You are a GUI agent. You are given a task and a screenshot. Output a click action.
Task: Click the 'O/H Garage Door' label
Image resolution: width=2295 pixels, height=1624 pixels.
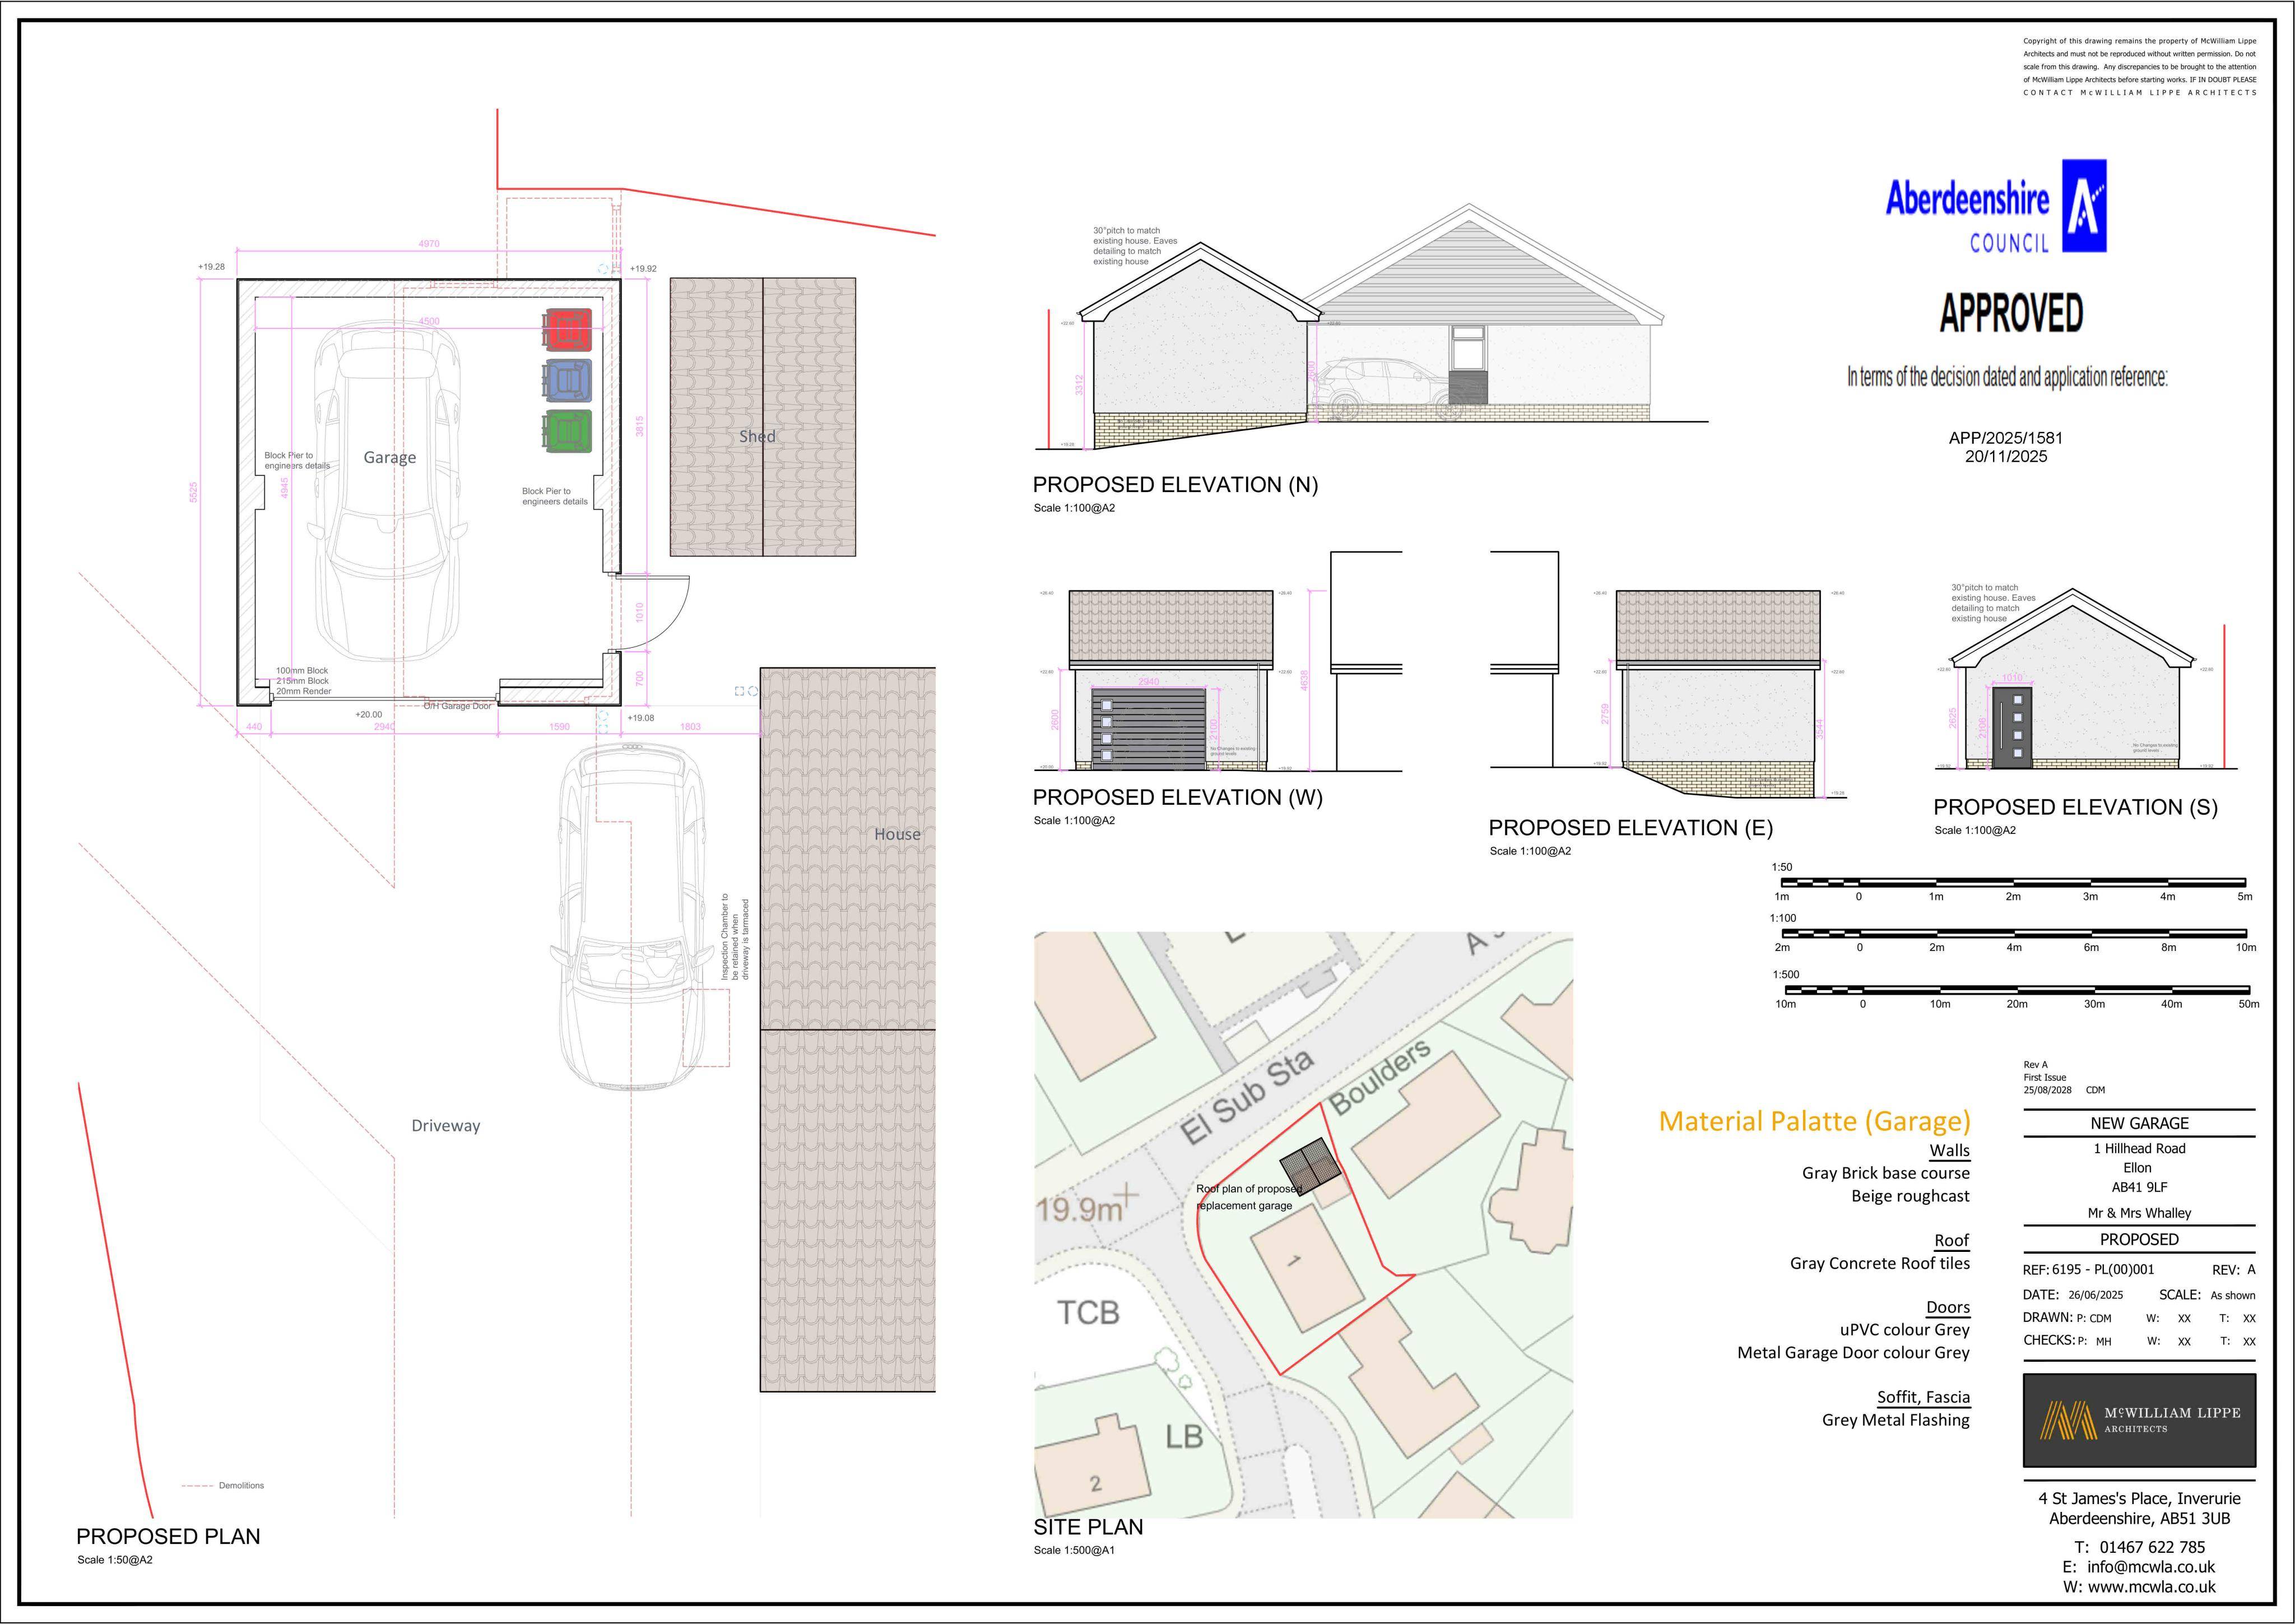458,706
